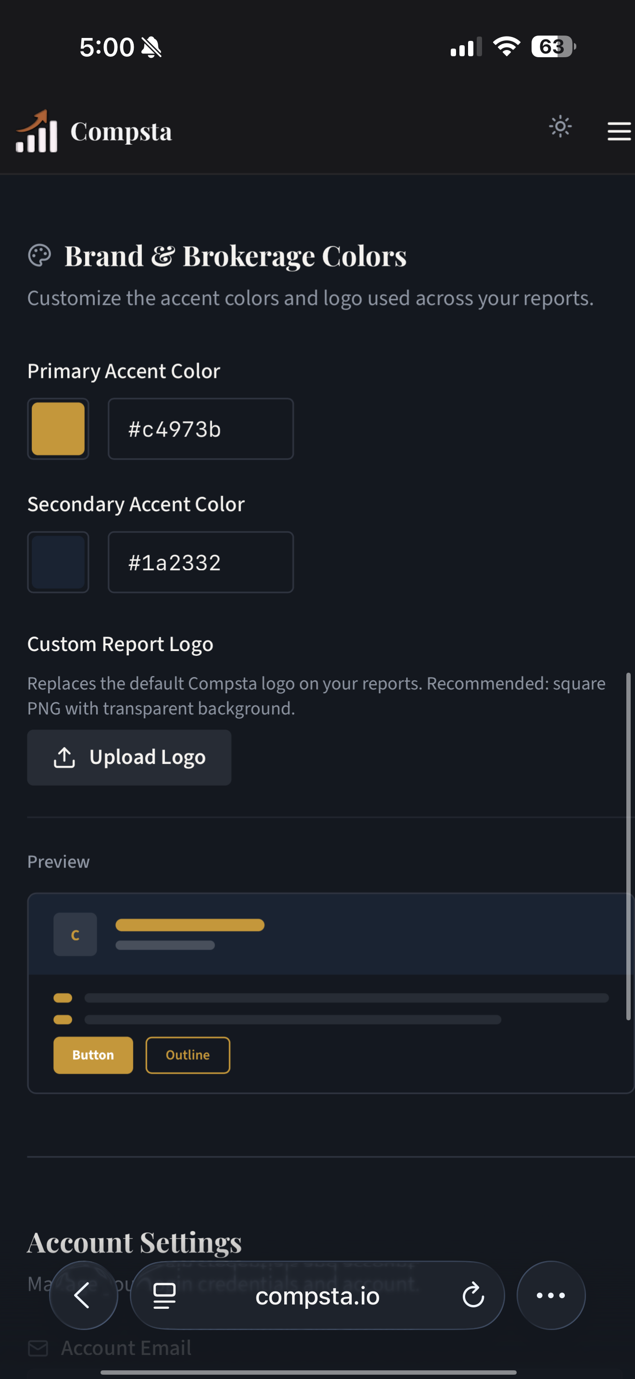Edit the #1a2332 hex code field
635x1379 pixels.
[200, 562]
